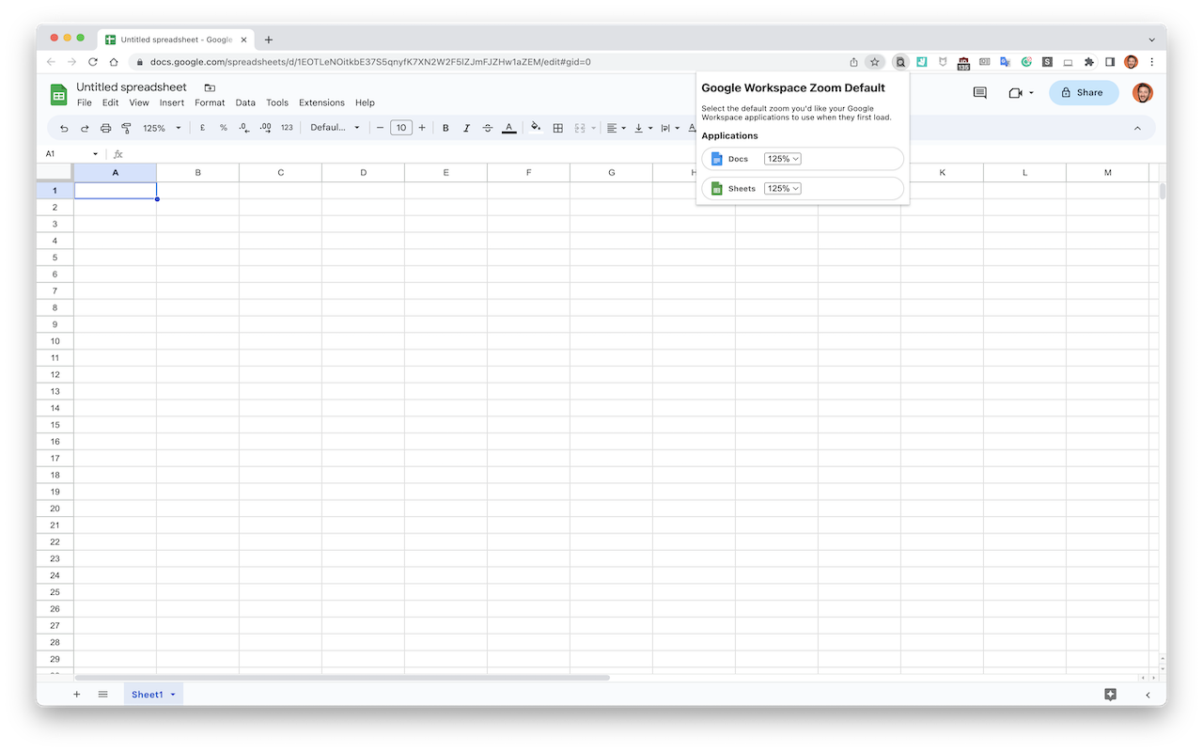Open the Sheets home logo
1203x752 pixels.
click(x=58, y=94)
